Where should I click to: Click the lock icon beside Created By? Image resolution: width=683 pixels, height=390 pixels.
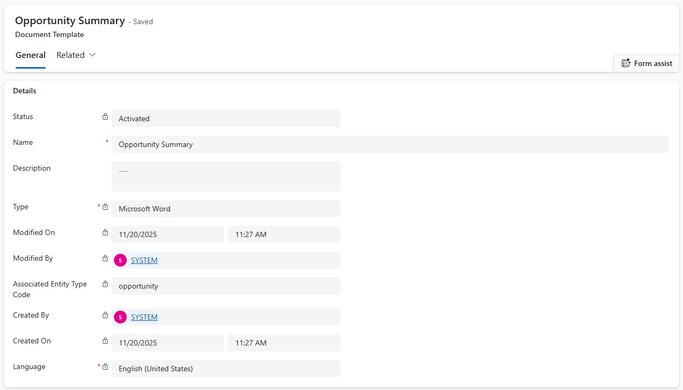[x=105, y=315]
